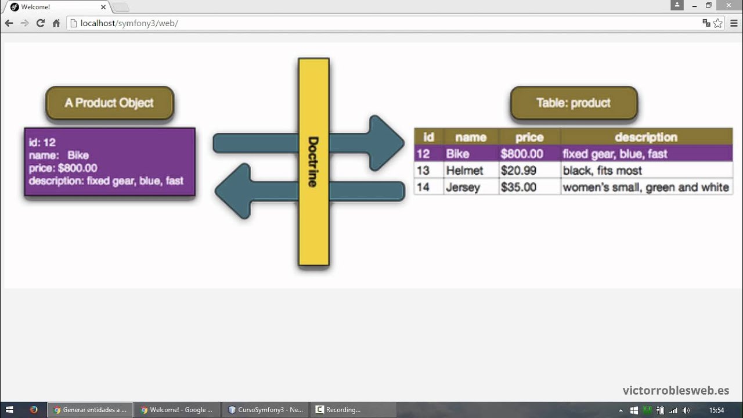Click 'description: fixed gear, blue, fast' object line

[x=106, y=181]
